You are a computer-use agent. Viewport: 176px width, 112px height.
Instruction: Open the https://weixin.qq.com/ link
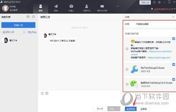(x=159, y=58)
